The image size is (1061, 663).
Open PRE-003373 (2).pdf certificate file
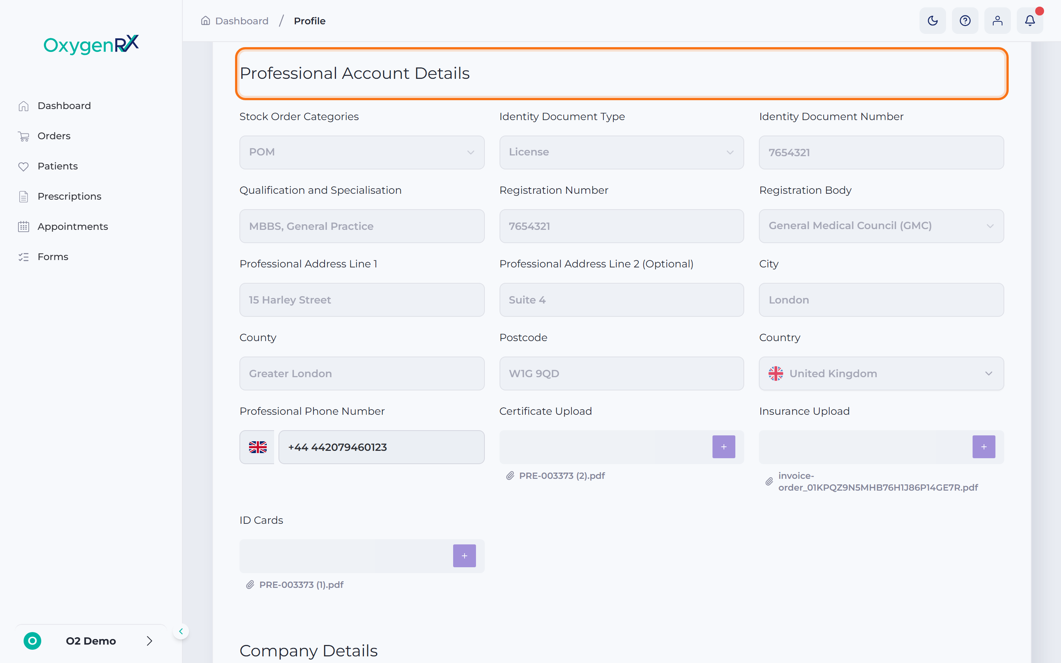561,476
